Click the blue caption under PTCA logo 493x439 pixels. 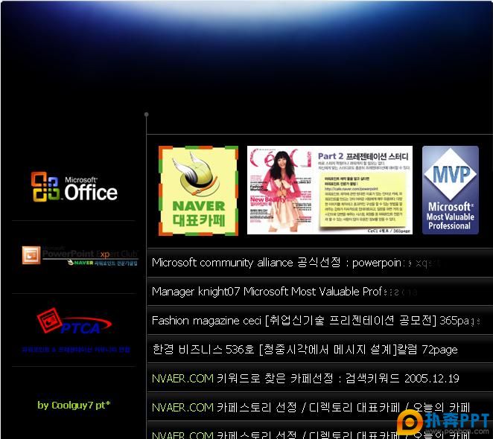(76, 350)
